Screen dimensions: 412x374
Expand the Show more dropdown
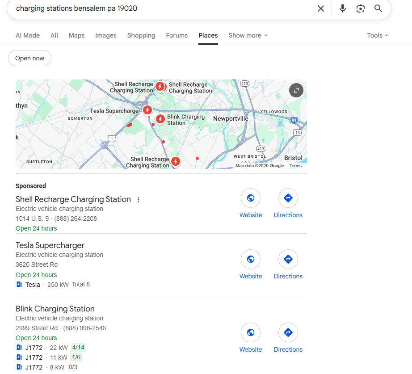coord(248,35)
